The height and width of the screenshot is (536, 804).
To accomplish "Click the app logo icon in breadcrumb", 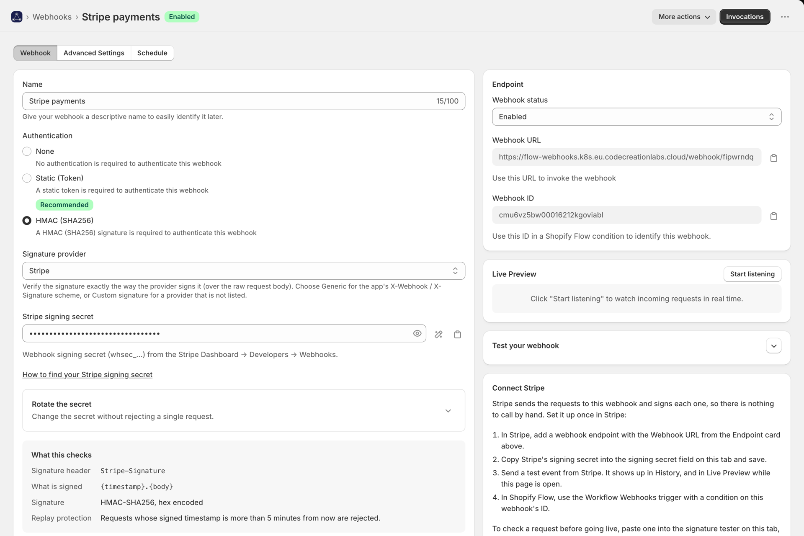I will pos(17,17).
